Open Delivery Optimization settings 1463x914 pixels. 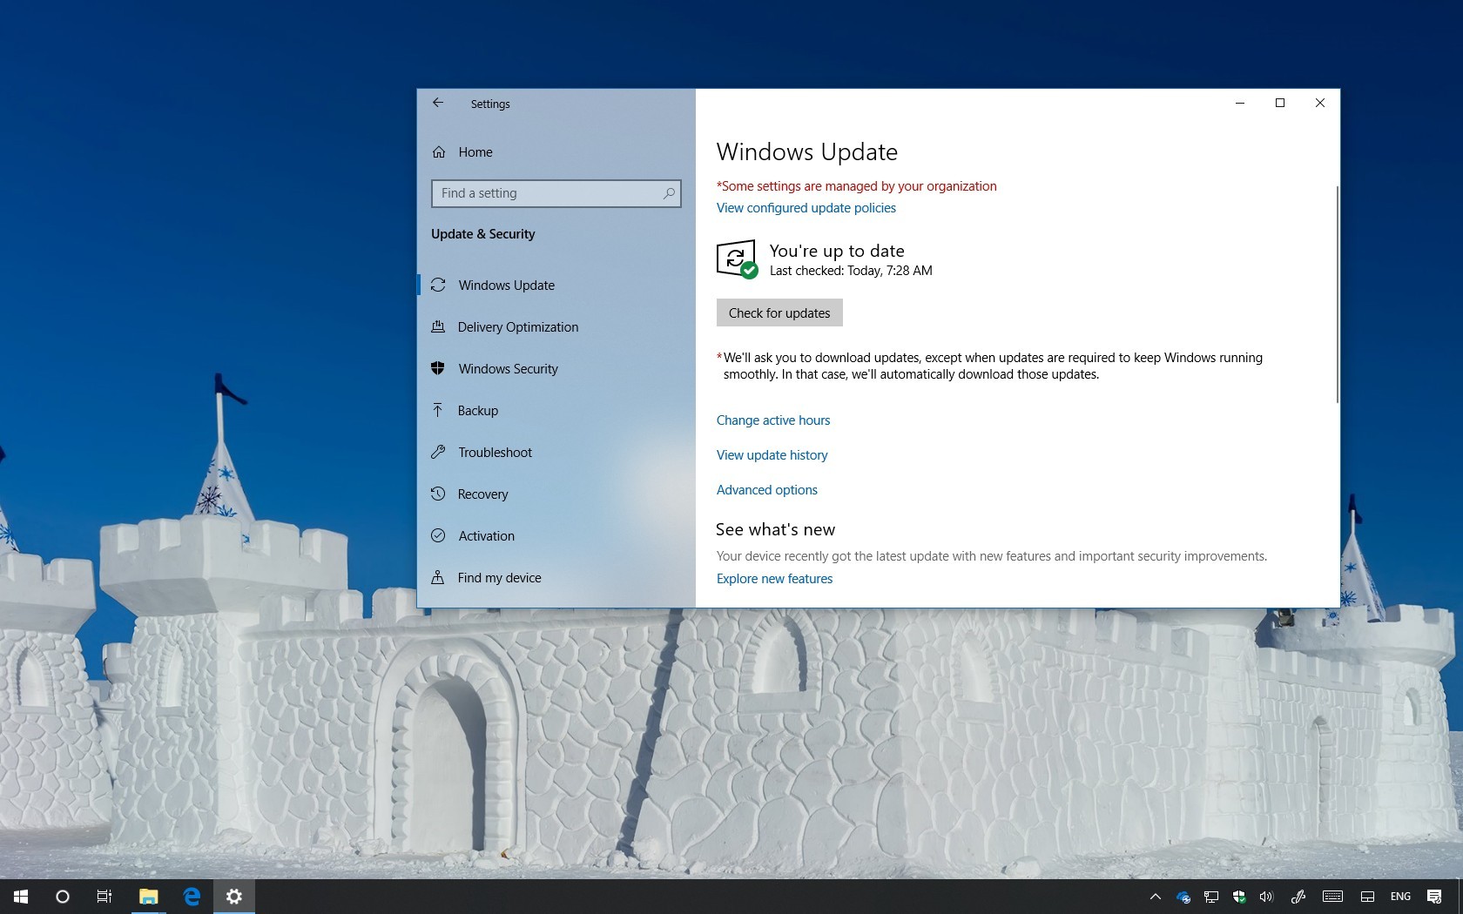[517, 327]
